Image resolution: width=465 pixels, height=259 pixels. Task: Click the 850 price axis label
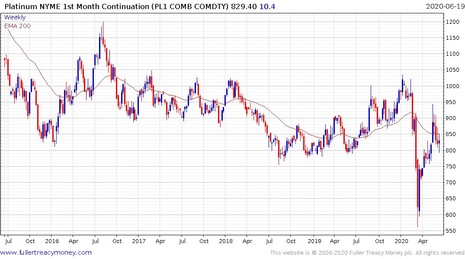451,134
